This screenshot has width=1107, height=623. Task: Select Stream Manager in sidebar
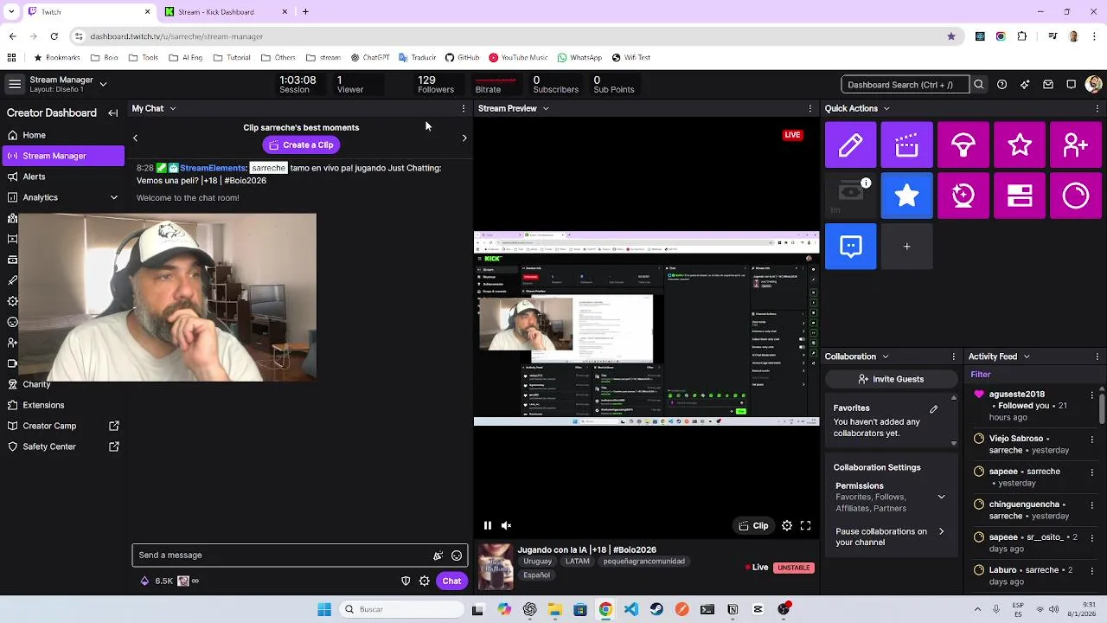coord(62,156)
